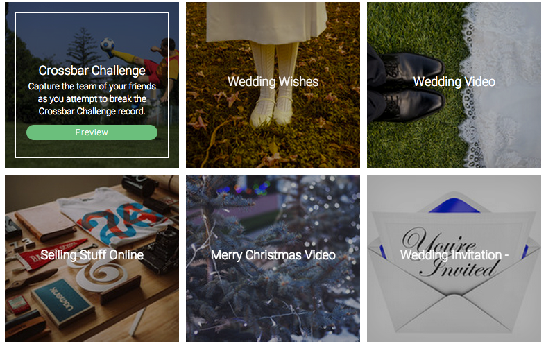Click the soccer ball in the Crossbar tile
Image resolution: width=546 pixels, height=346 pixels.
coord(108,44)
